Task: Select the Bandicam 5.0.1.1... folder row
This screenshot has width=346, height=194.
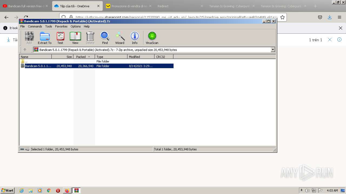Action: (97, 66)
